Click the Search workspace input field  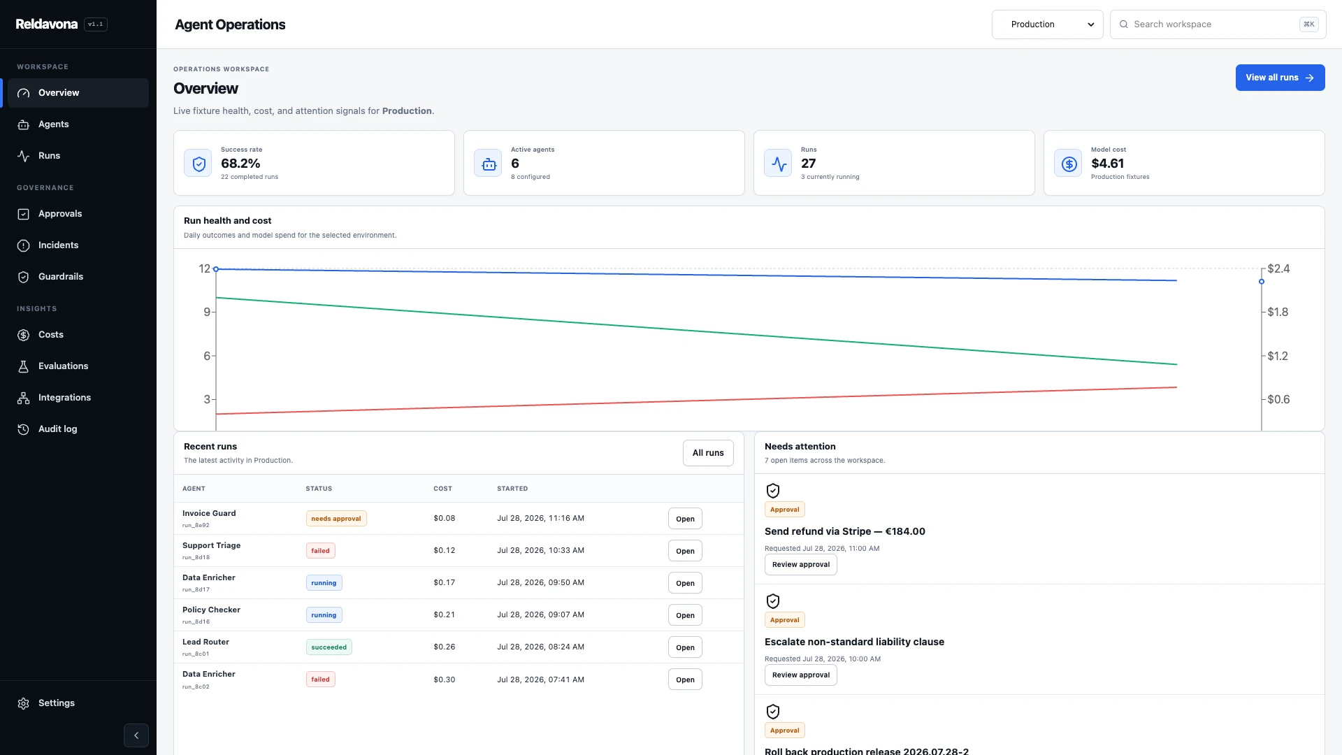pyautogui.click(x=1218, y=24)
